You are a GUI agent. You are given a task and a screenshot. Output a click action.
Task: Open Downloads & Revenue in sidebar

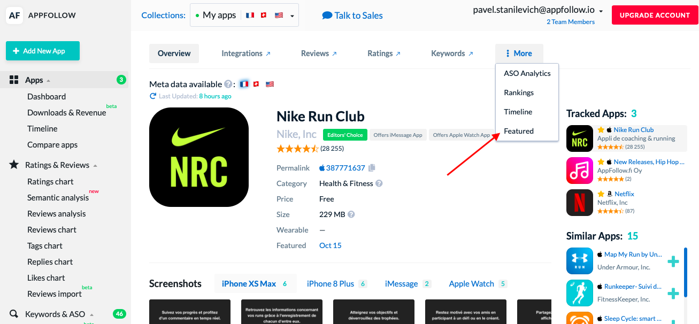pyautogui.click(x=67, y=113)
